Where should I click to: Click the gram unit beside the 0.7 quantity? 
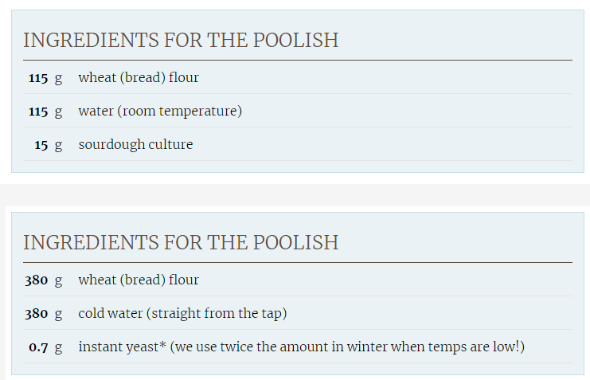(58, 347)
